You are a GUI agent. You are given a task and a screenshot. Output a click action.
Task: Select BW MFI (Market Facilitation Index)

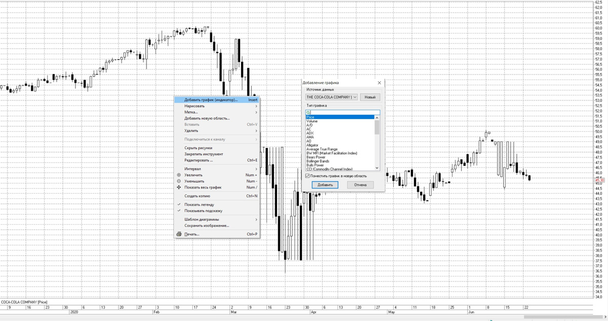click(x=340, y=153)
